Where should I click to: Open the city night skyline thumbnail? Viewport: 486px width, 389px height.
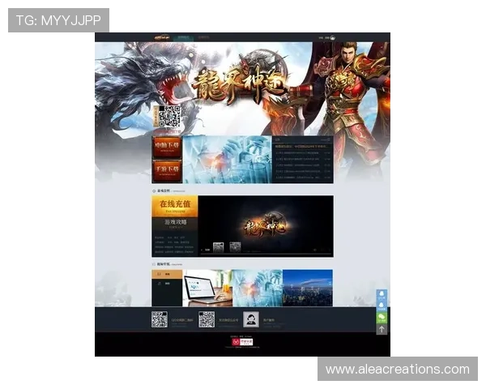point(307,288)
